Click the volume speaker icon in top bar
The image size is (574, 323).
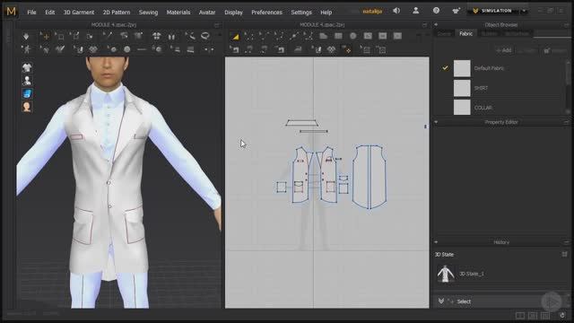point(396,11)
